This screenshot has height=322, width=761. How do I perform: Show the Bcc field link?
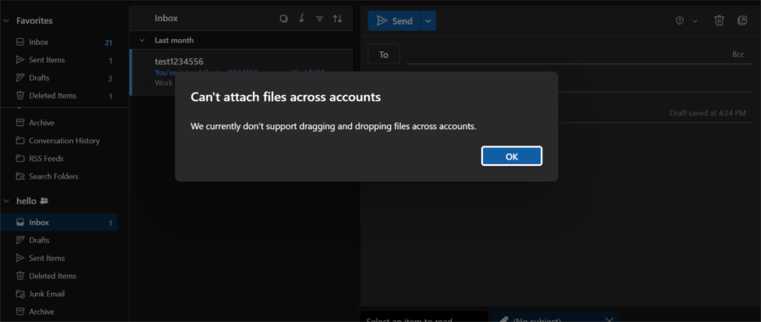[737, 54]
